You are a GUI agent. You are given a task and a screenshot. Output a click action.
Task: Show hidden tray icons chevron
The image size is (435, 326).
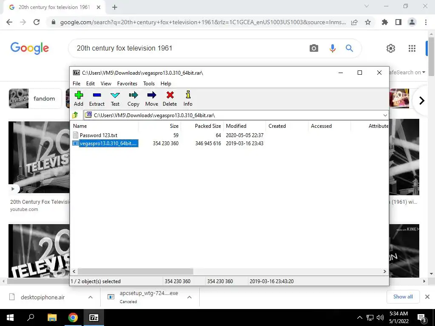[x=359, y=318]
